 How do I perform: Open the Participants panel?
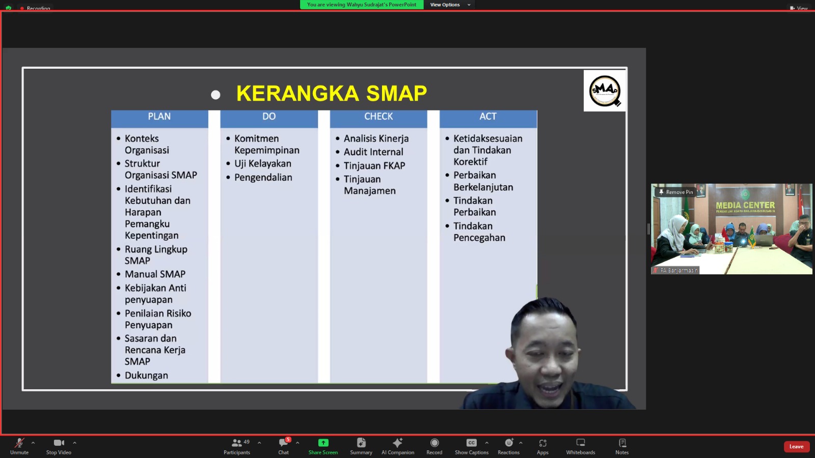click(237, 446)
